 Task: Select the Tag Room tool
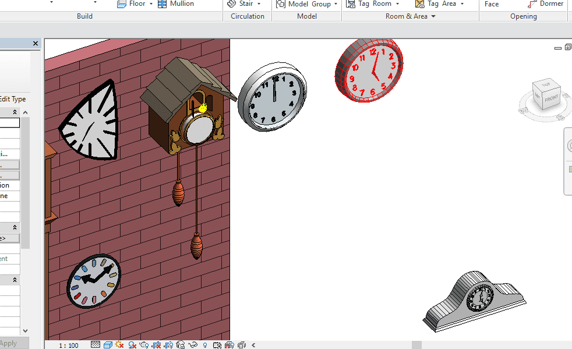pyautogui.click(x=351, y=4)
